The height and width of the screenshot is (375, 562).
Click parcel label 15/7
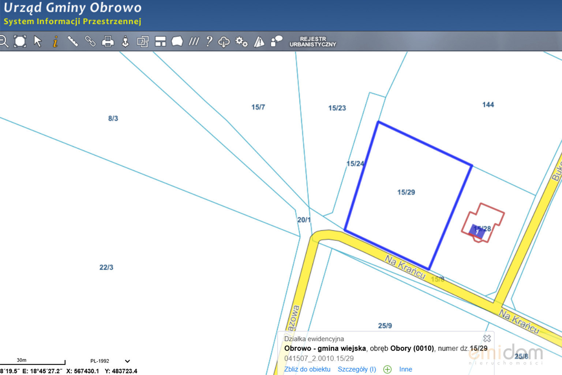coord(258,107)
